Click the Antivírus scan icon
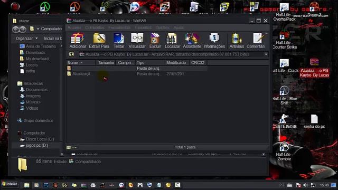This screenshot has width=338, height=190. tap(237, 41)
